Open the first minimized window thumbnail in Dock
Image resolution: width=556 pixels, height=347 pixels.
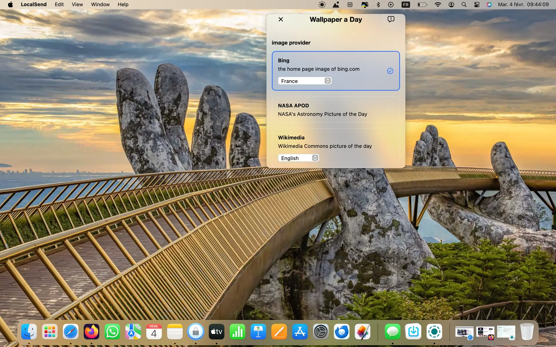click(464, 333)
